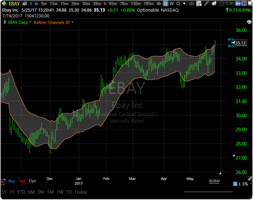Screen dimensions: 253x200
Task: Click the EBAY Daily label
Action: (x=18, y=22)
